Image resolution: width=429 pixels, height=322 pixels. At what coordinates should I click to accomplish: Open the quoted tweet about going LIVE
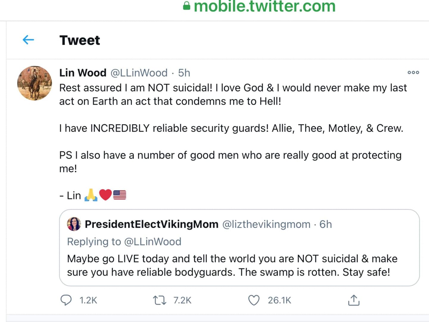point(232,265)
